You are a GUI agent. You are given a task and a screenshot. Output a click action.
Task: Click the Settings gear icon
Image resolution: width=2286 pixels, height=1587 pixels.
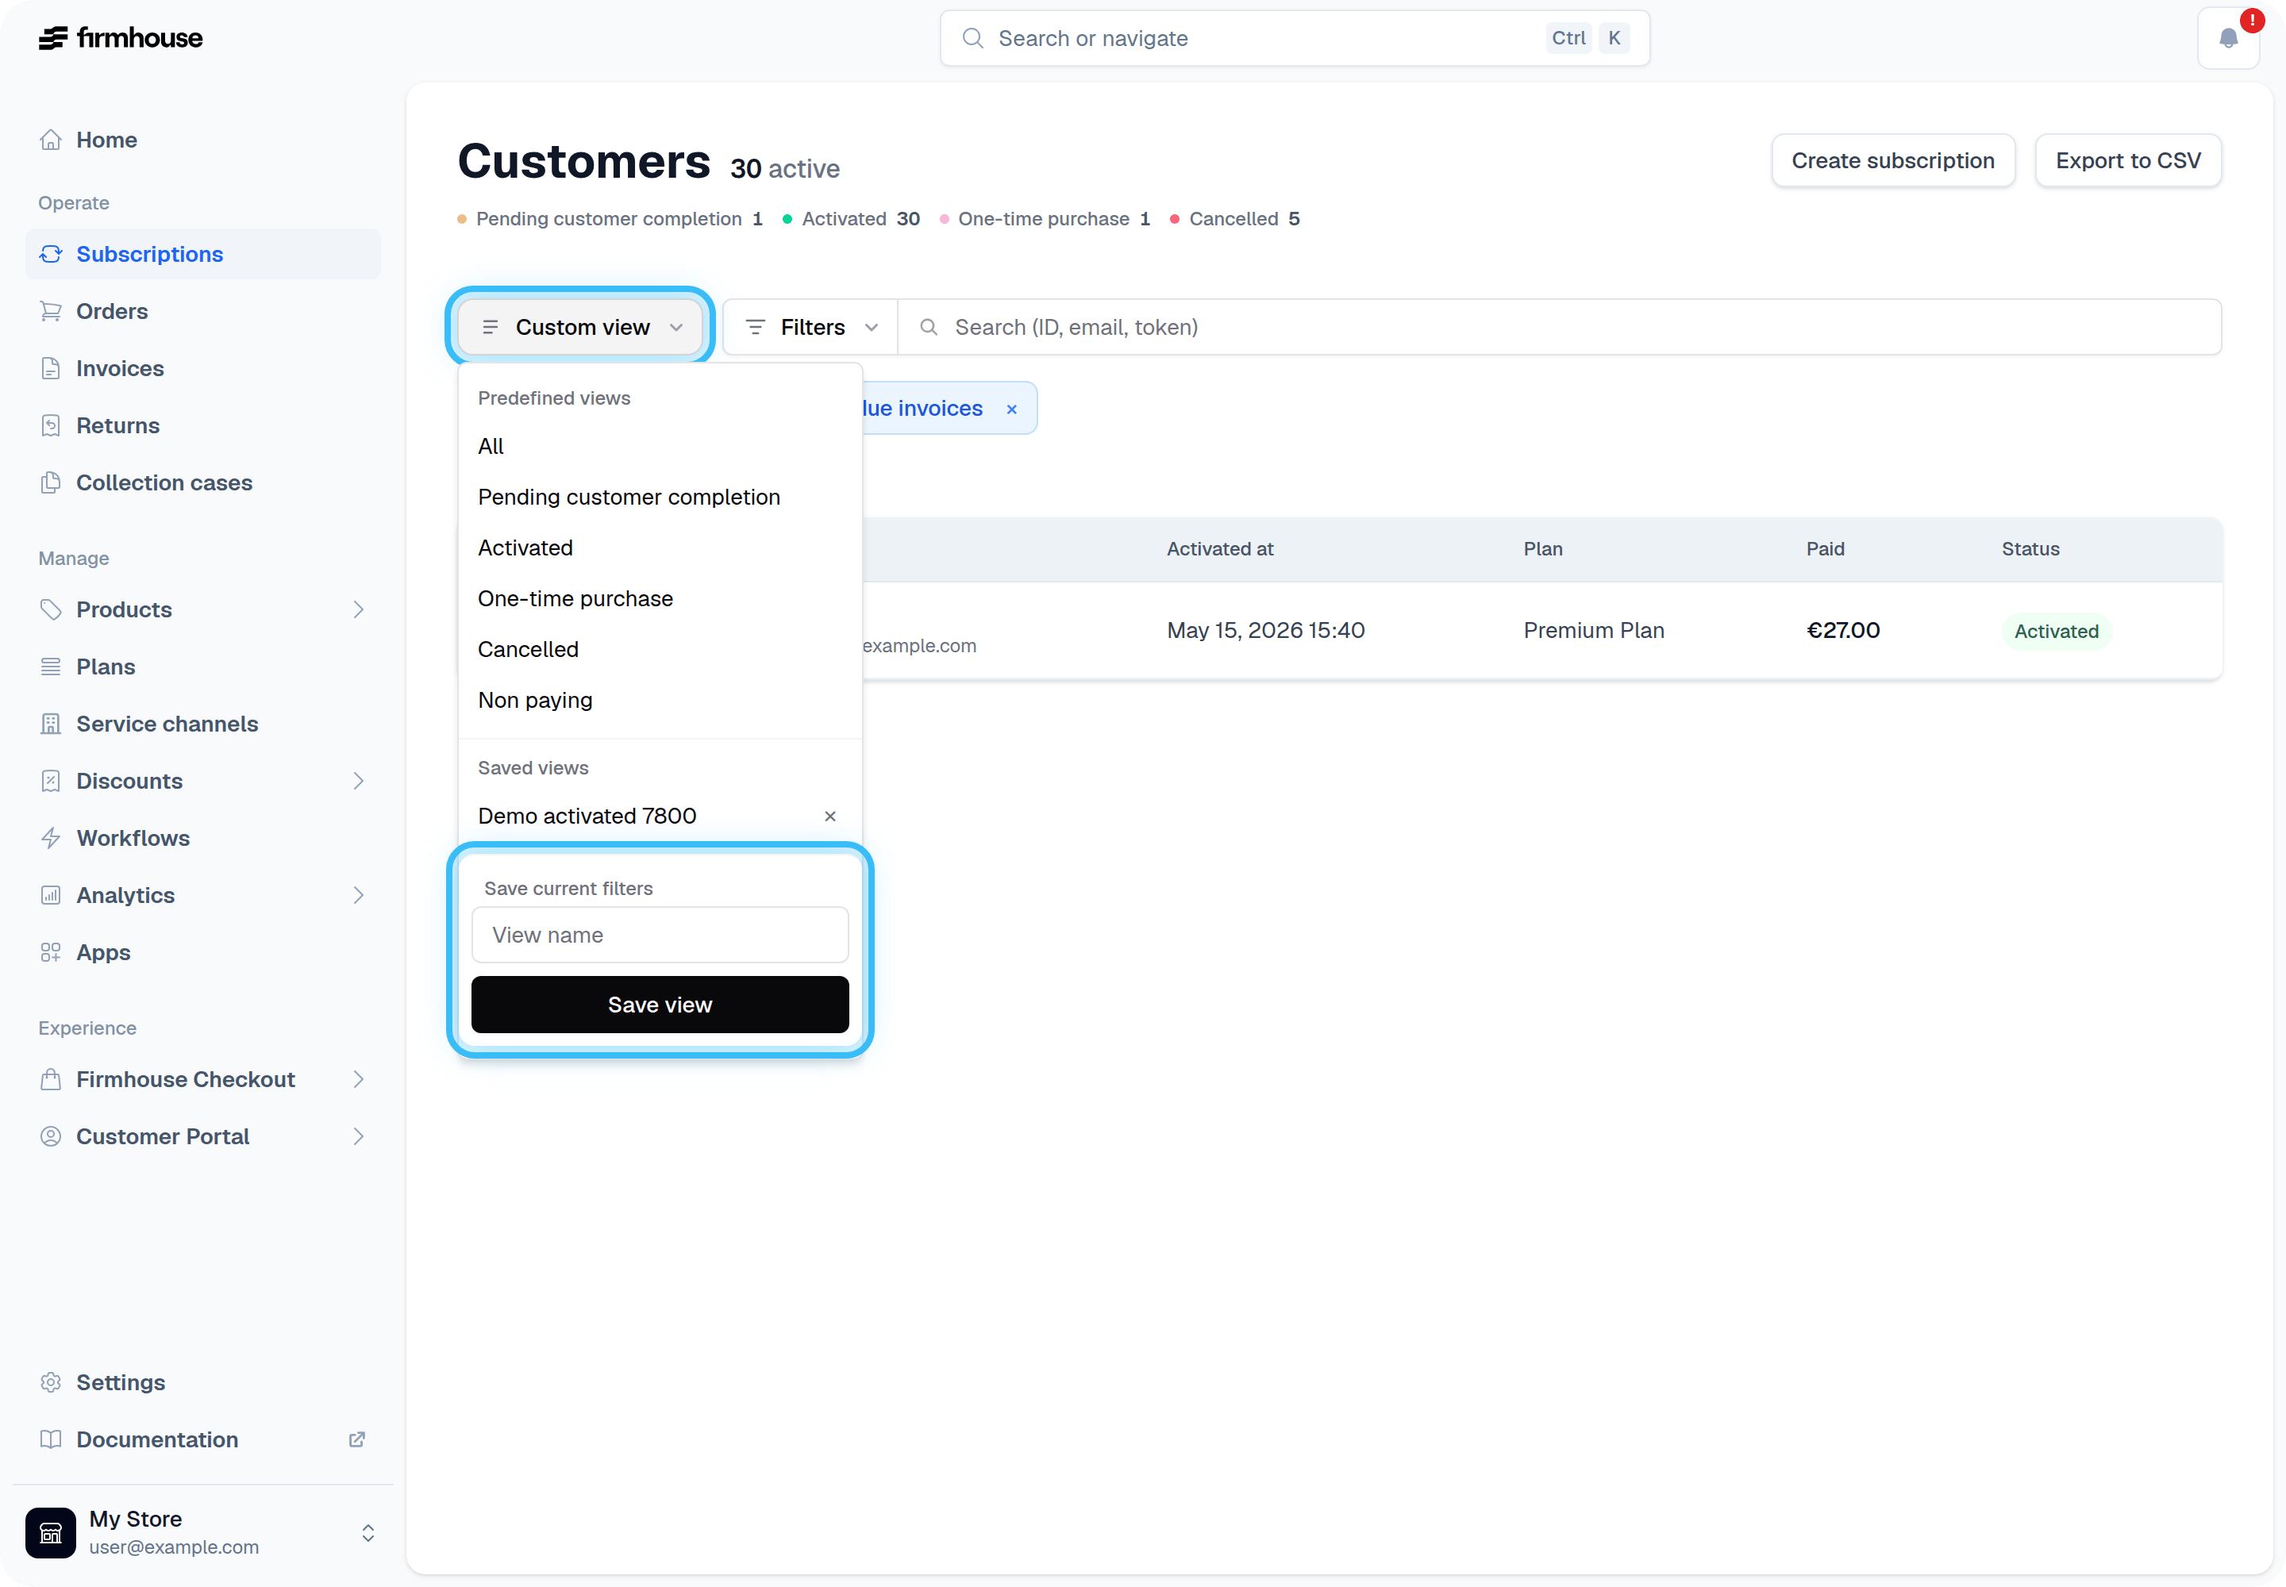point(51,1383)
